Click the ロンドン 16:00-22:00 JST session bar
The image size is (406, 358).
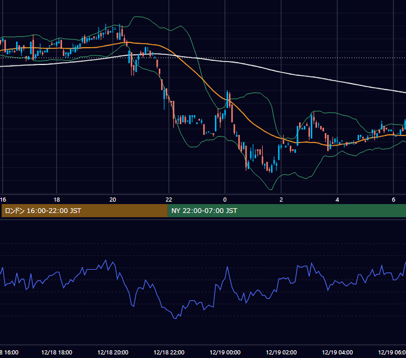click(x=84, y=211)
